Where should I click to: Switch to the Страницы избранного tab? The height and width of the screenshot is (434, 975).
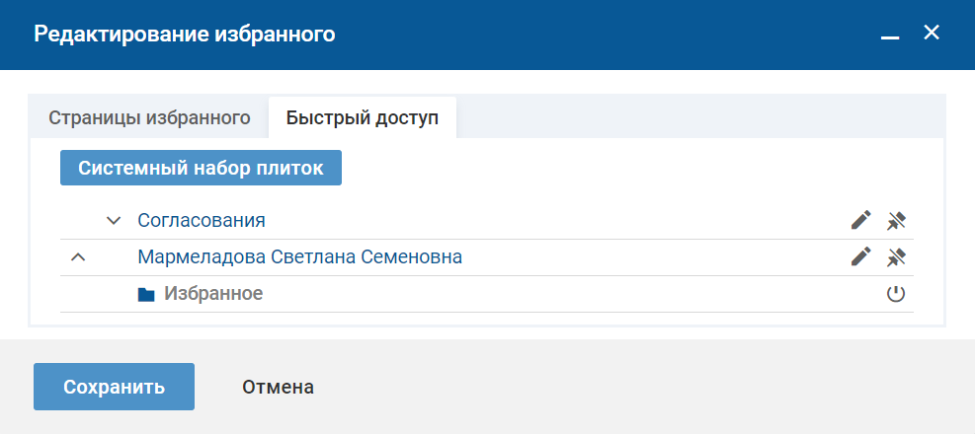click(148, 118)
